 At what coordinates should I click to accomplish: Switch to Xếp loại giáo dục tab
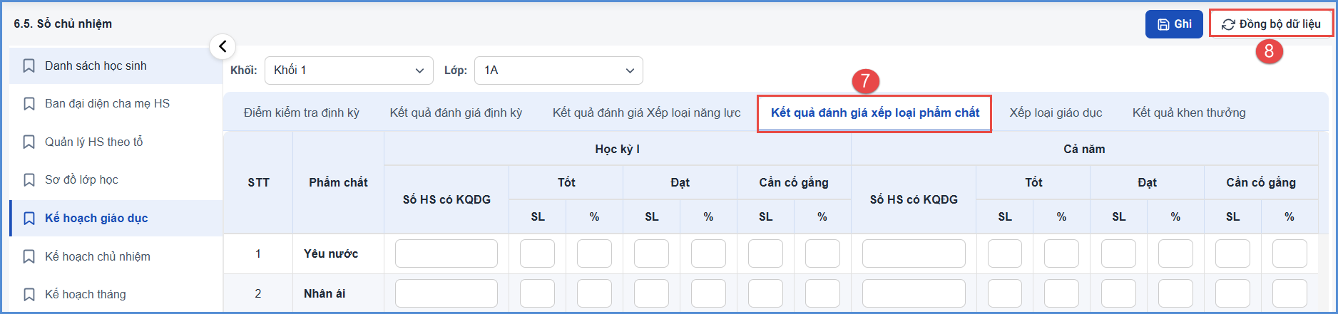pos(1056,112)
